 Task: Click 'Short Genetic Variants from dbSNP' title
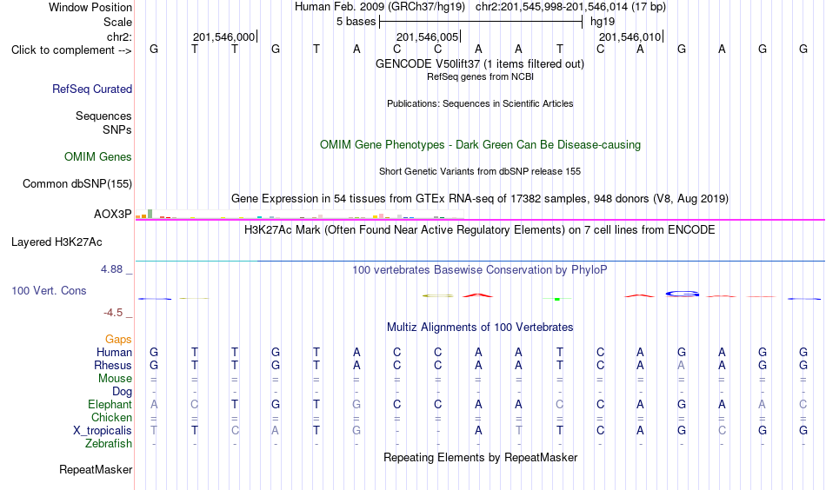480,171
